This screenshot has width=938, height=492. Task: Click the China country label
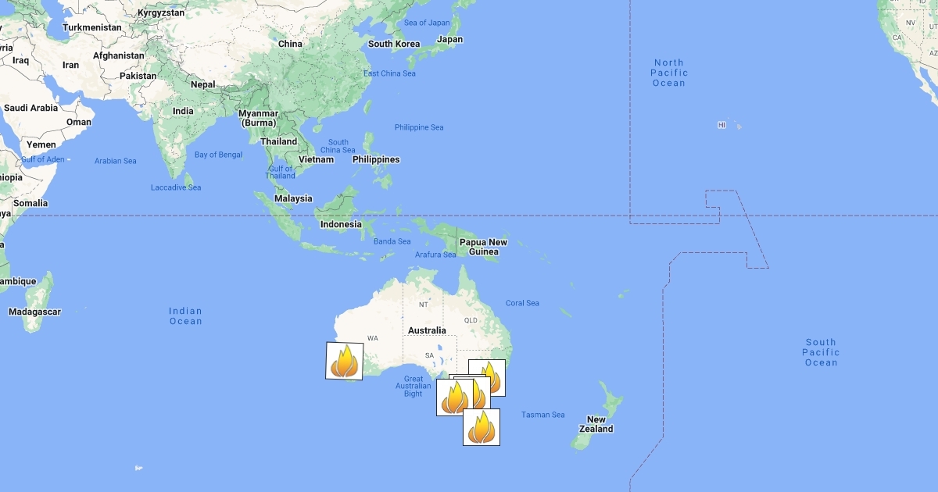[x=290, y=44]
